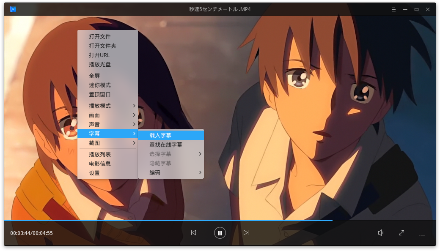The height and width of the screenshot is (251, 440).
Task: Expand the 截图 submenu
Action: [x=107, y=143]
